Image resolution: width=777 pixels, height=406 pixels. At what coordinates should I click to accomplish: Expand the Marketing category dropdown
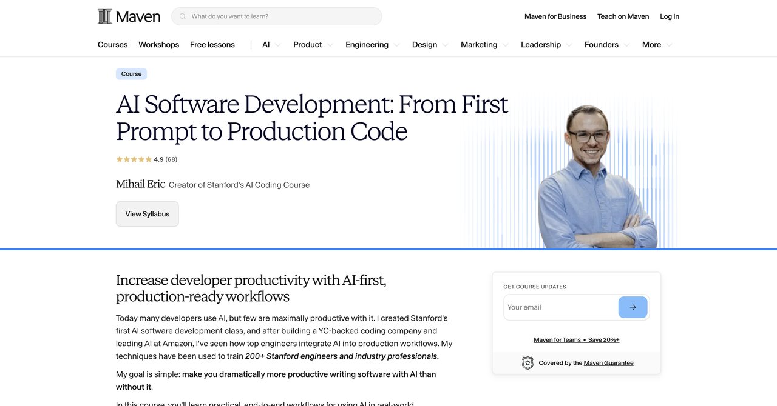pyautogui.click(x=484, y=45)
